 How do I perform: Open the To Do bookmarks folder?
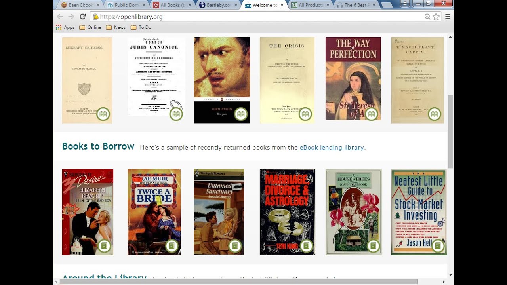(141, 27)
